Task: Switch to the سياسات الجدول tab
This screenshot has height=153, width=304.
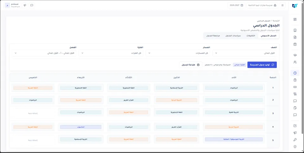Action: pyautogui.click(x=233, y=36)
